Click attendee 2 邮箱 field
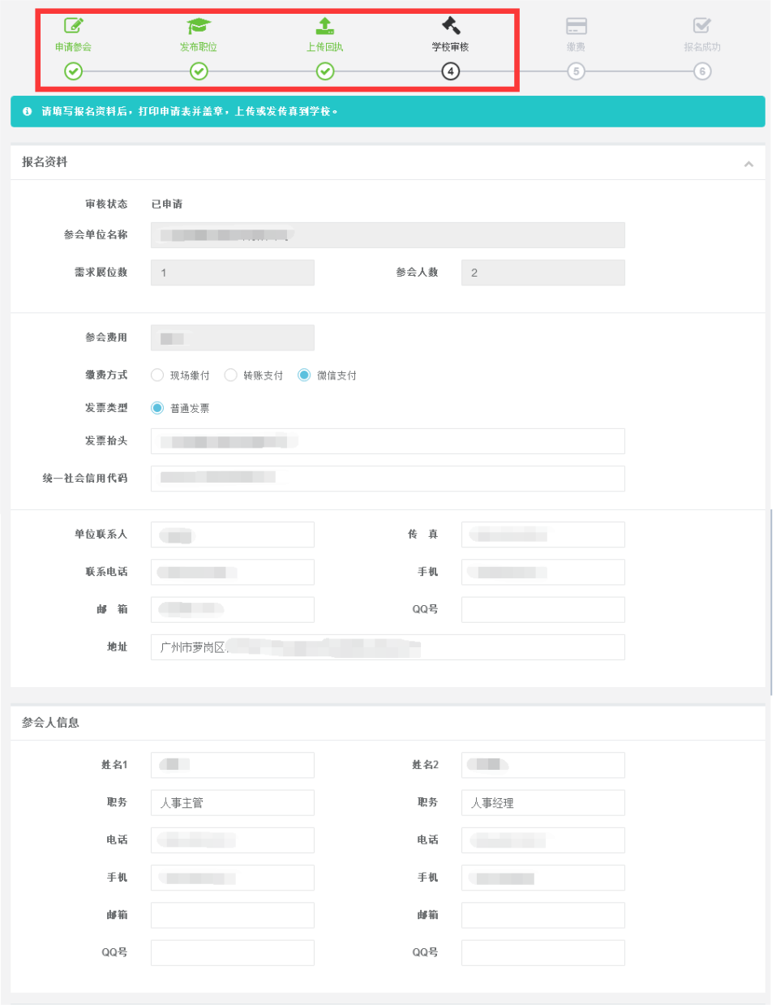Viewport: 776px width, 1005px height. pyautogui.click(x=543, y=915)
